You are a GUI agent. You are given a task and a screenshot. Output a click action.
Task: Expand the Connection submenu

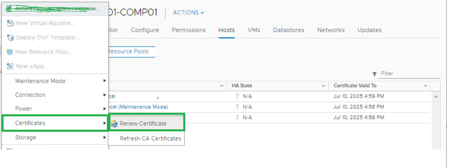click(55, 95)
